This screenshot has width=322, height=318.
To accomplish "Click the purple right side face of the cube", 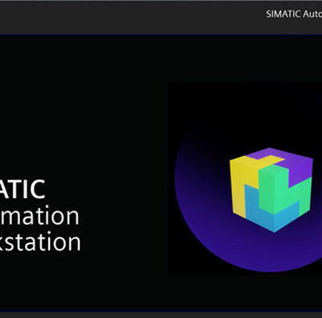I will (300, 171).
